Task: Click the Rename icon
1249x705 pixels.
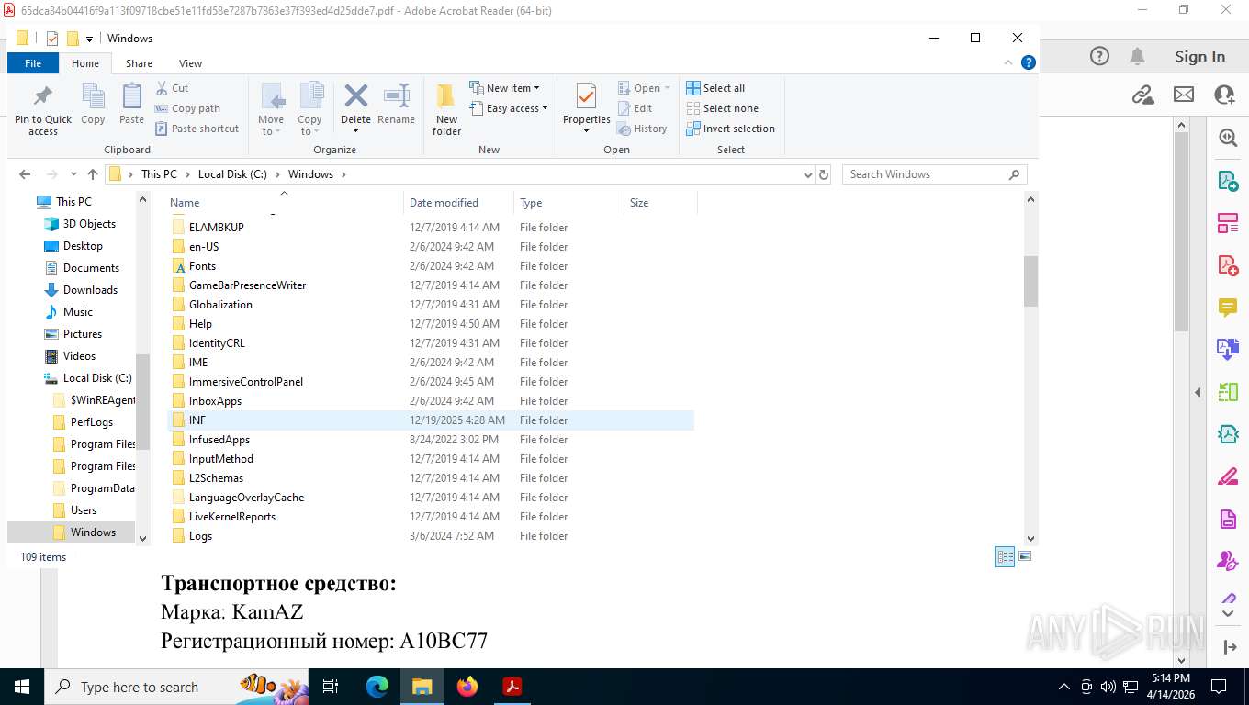Action: click(397, 95)
